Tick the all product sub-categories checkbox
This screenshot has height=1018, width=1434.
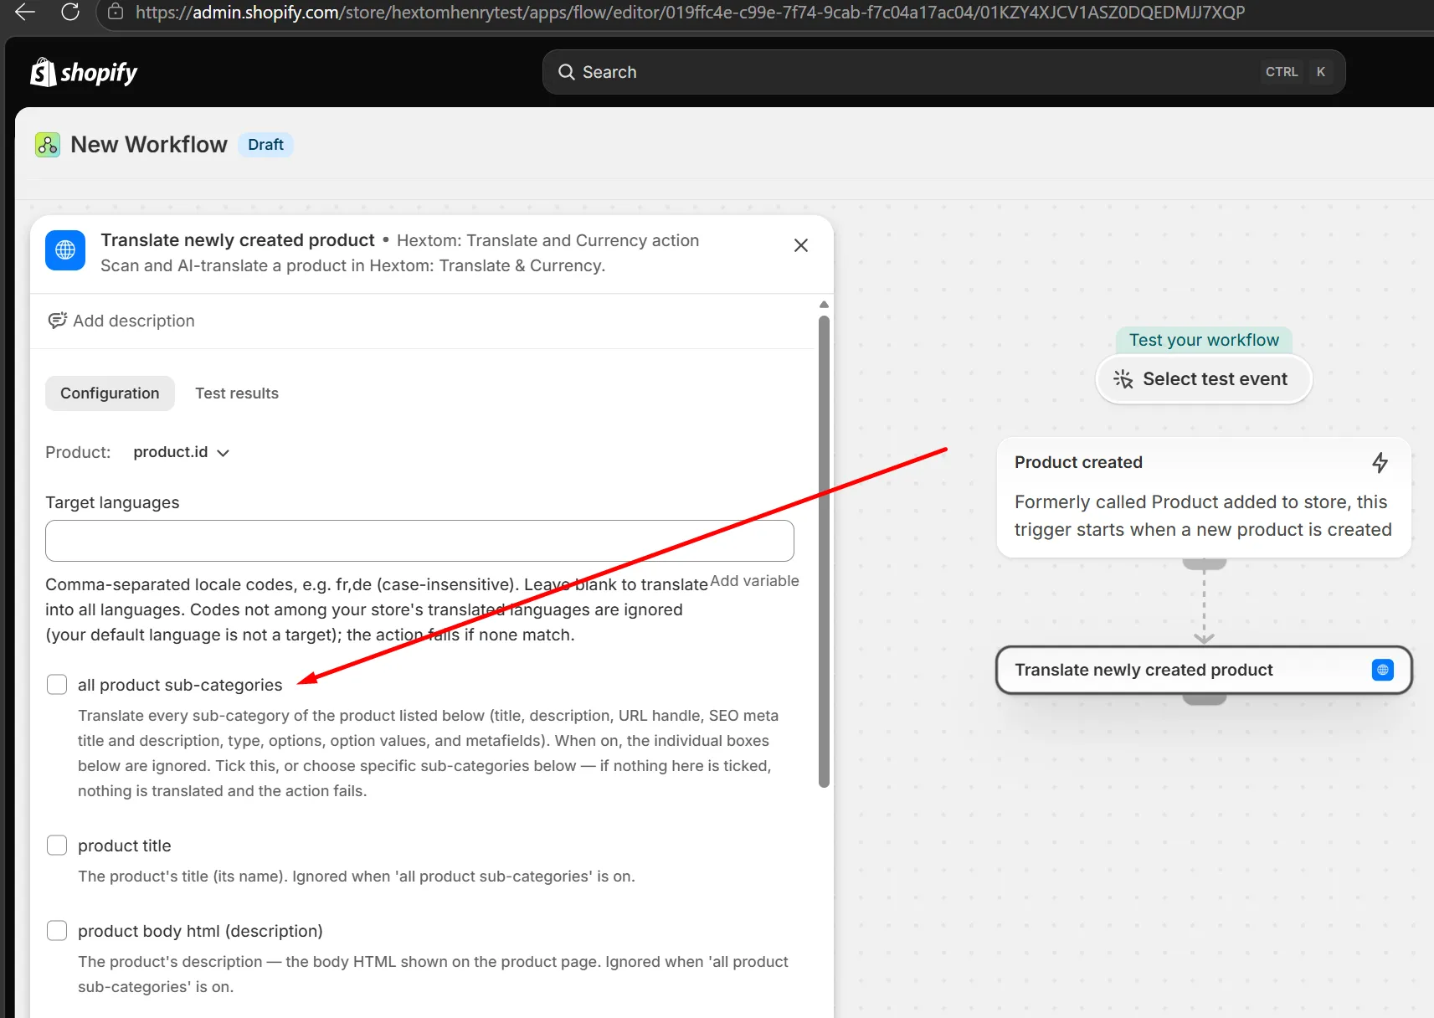[x=57, y=685]
